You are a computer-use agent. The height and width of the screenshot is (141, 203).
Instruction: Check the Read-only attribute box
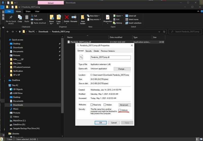pyautogui.click(x=92, y=105)
